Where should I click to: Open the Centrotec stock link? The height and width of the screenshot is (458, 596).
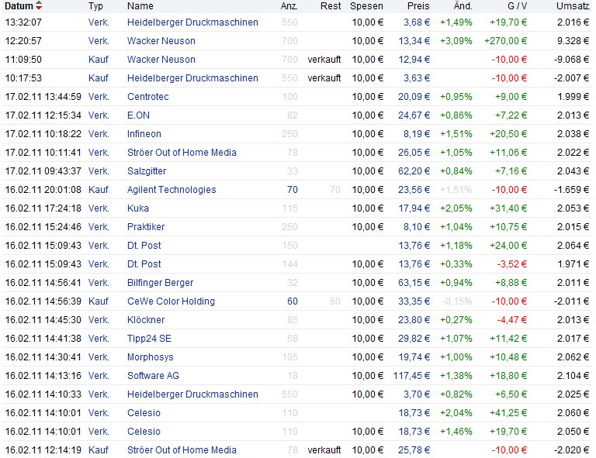(147, 97)
